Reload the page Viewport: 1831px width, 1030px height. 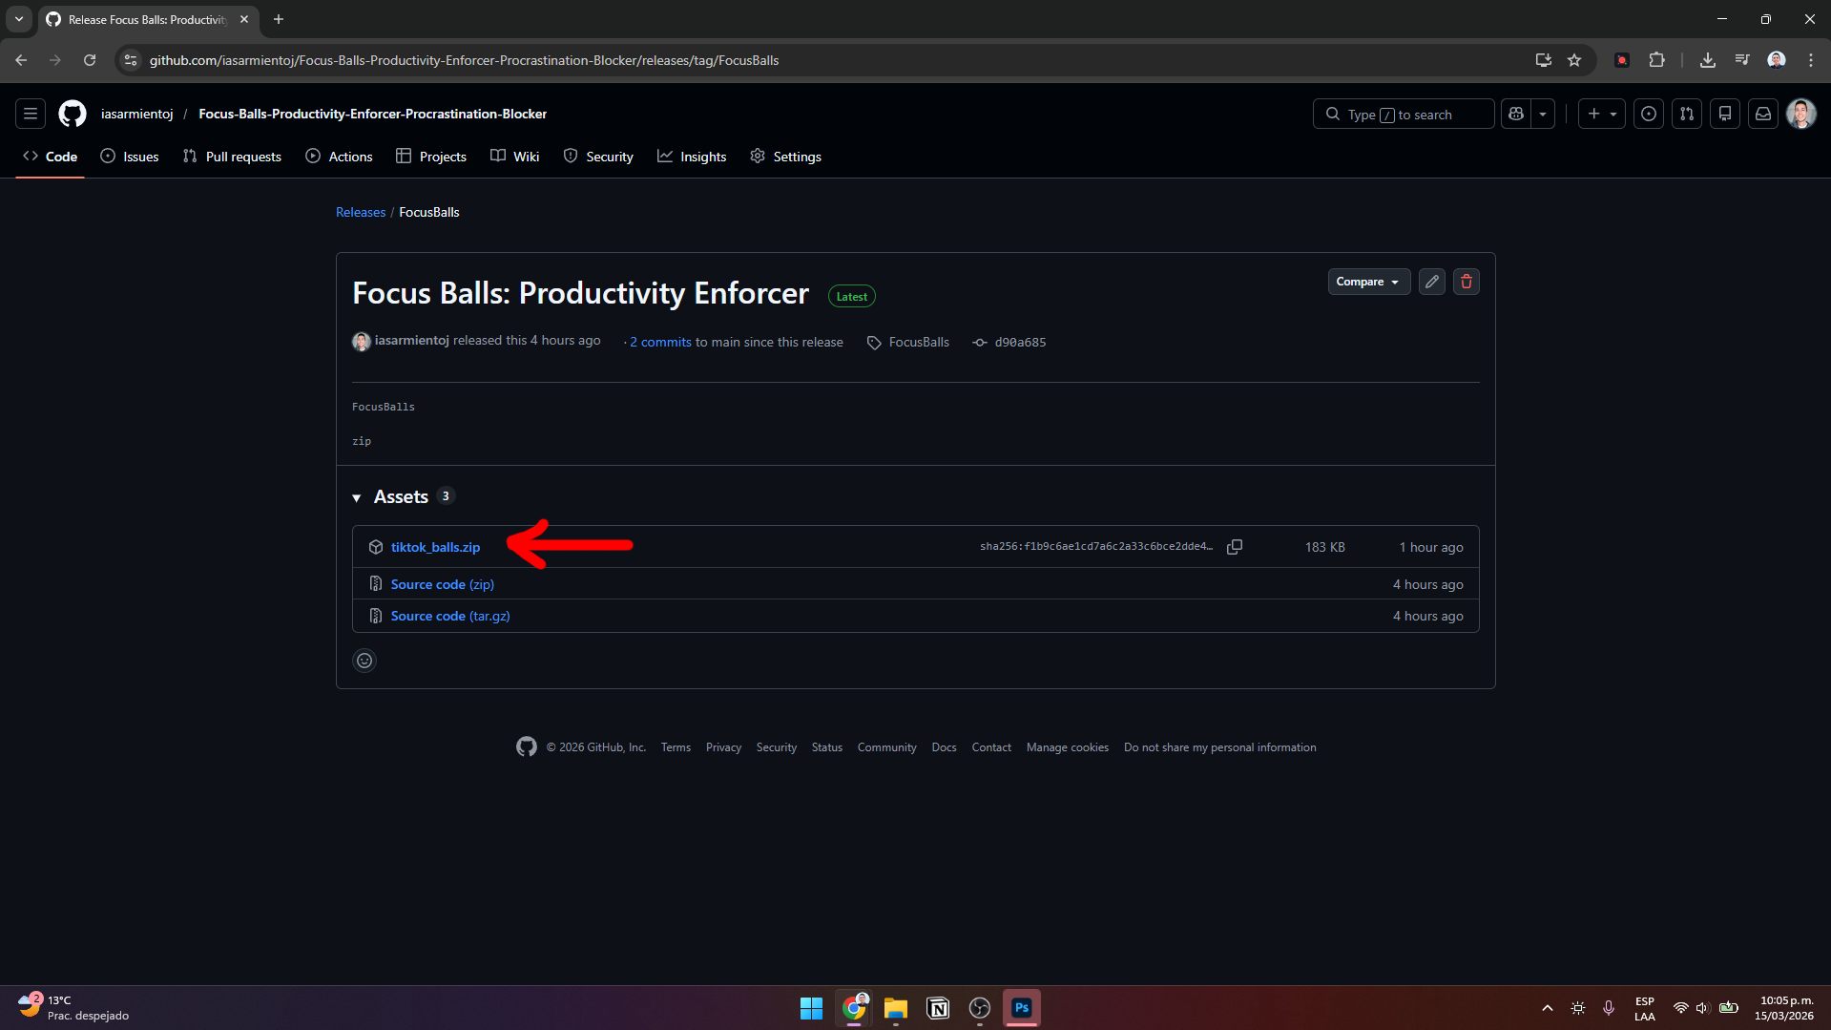tap(90, 60)
